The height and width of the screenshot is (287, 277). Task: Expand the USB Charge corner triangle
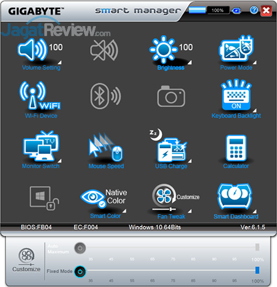189,160
